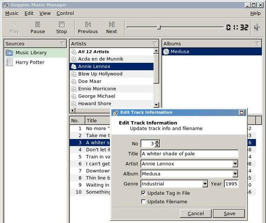Screen dimensions: 266x223
Task: Click into the Title text field
Action: coord(189,154)
